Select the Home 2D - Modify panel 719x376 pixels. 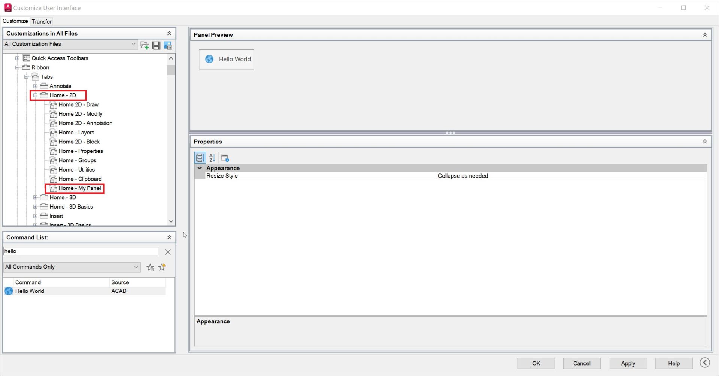point(81,114)
